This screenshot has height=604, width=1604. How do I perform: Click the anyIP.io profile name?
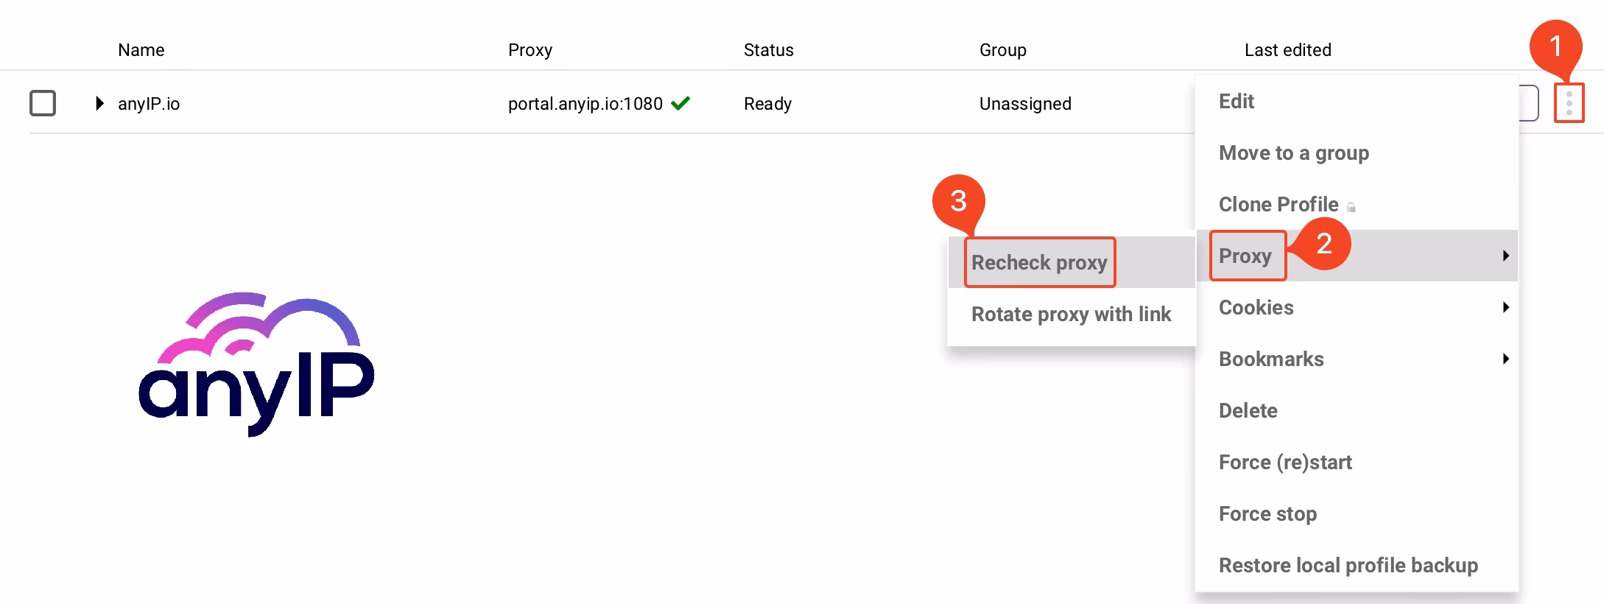pyautogui.click(x=149, y=104)
